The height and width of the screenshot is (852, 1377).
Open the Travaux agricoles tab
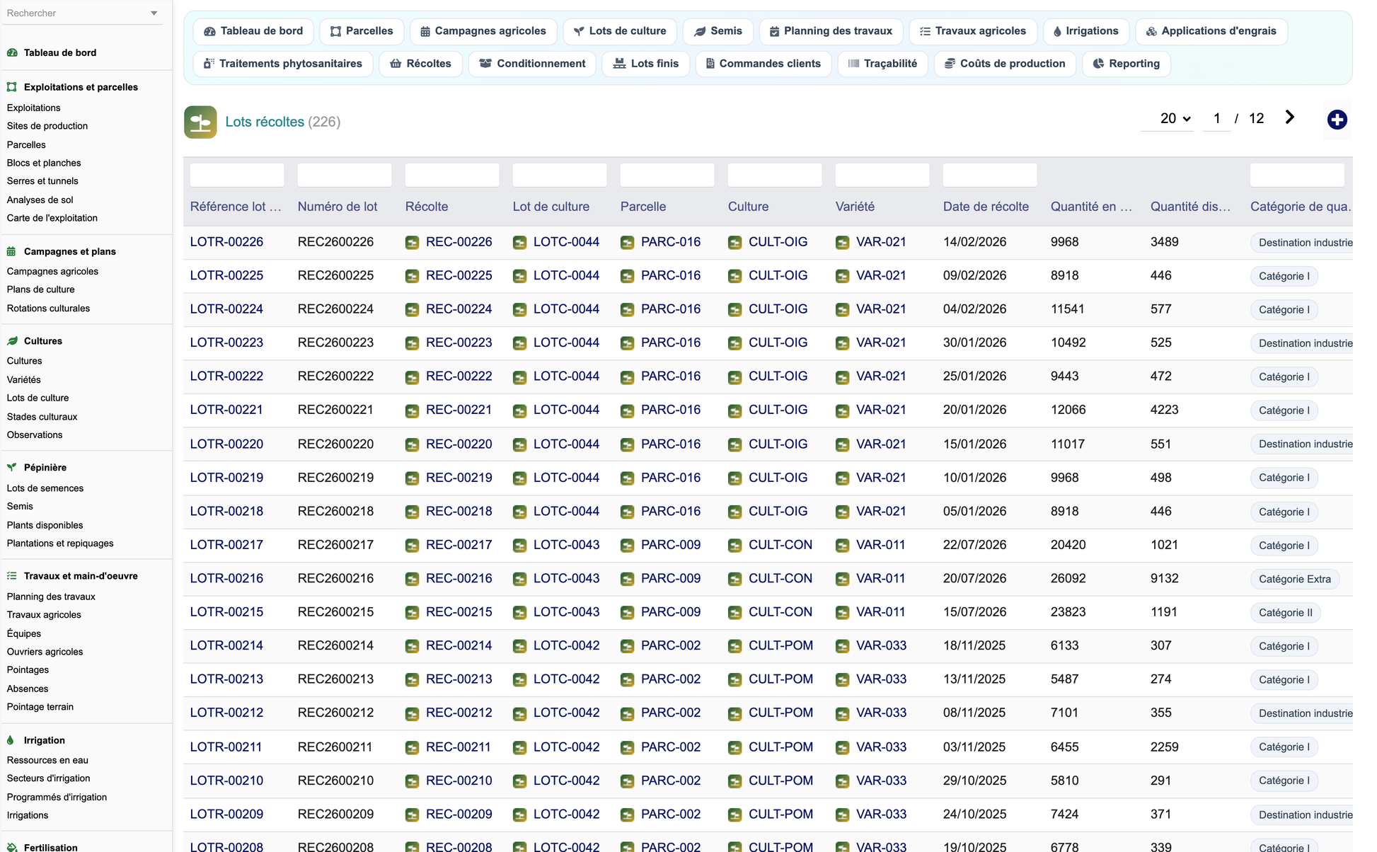[x=973, y=31]
